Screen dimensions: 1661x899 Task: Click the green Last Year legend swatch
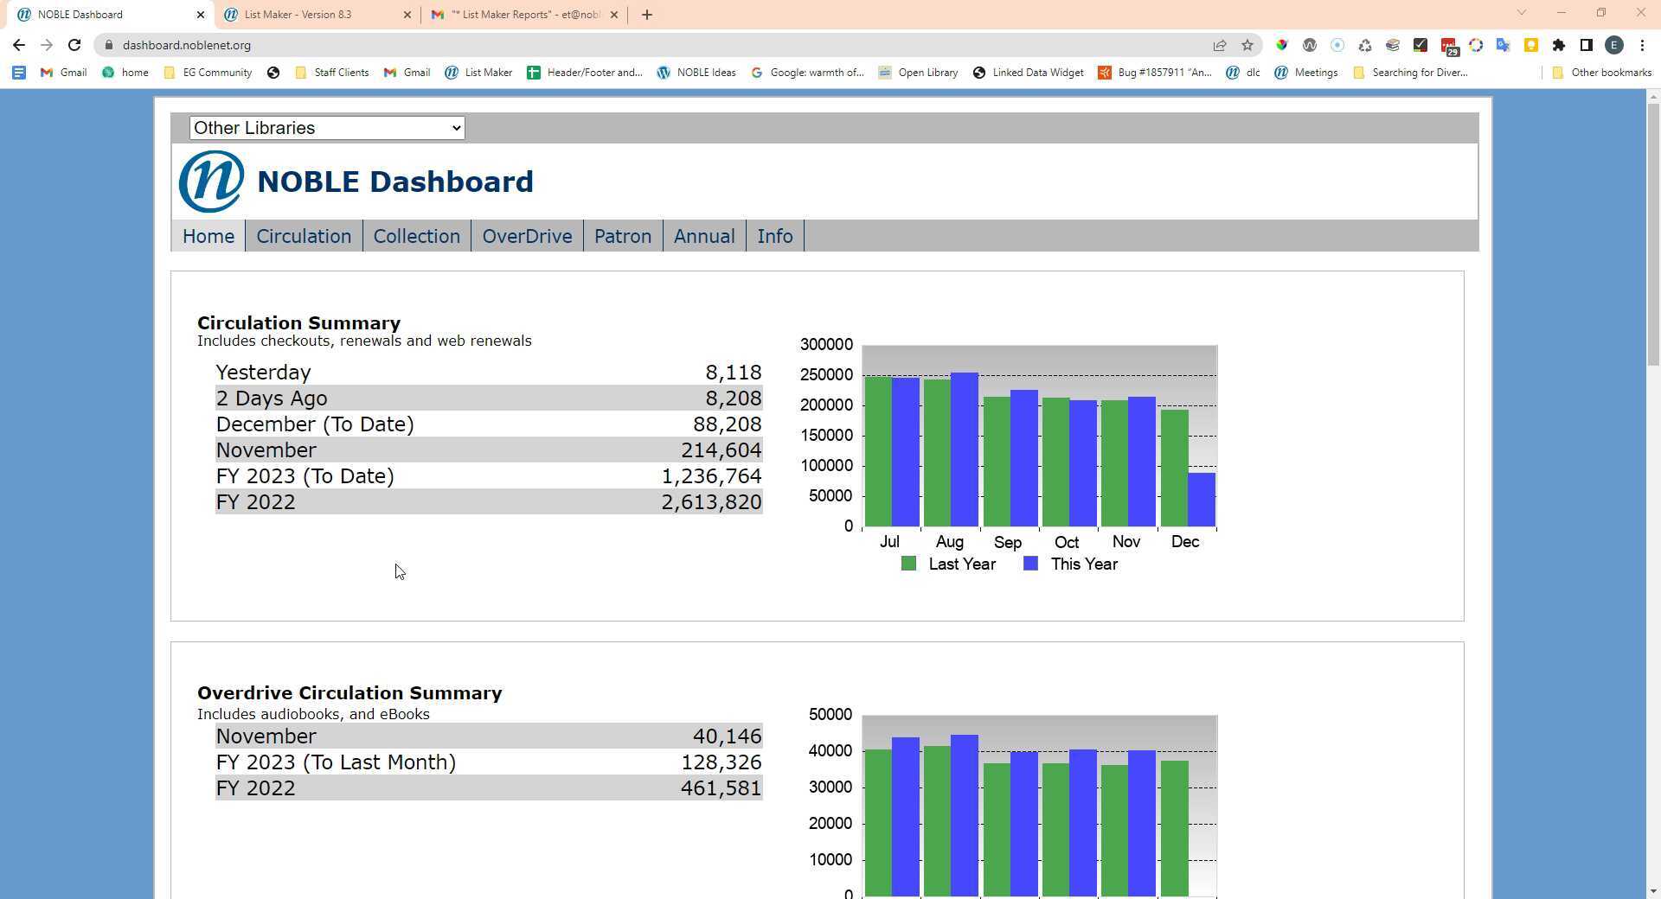click(x=908, y=564)
